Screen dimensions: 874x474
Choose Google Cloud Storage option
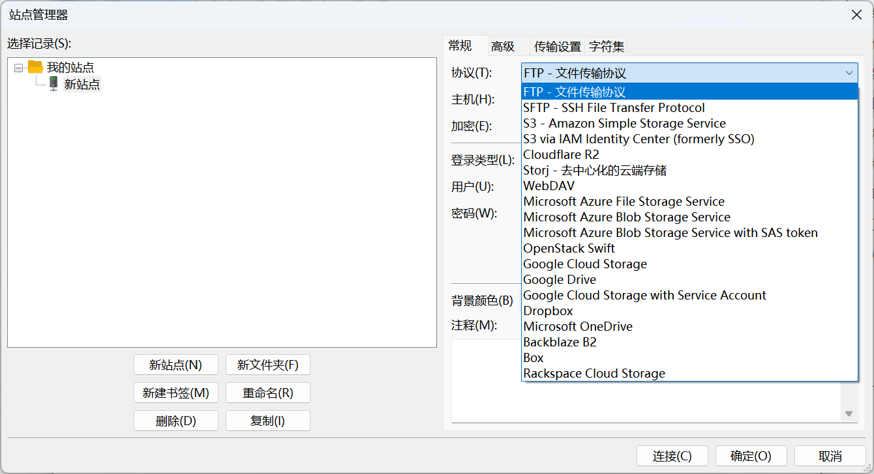point(689,264)
